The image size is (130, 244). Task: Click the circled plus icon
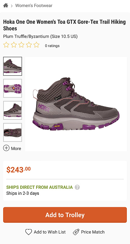pos(6,148)
